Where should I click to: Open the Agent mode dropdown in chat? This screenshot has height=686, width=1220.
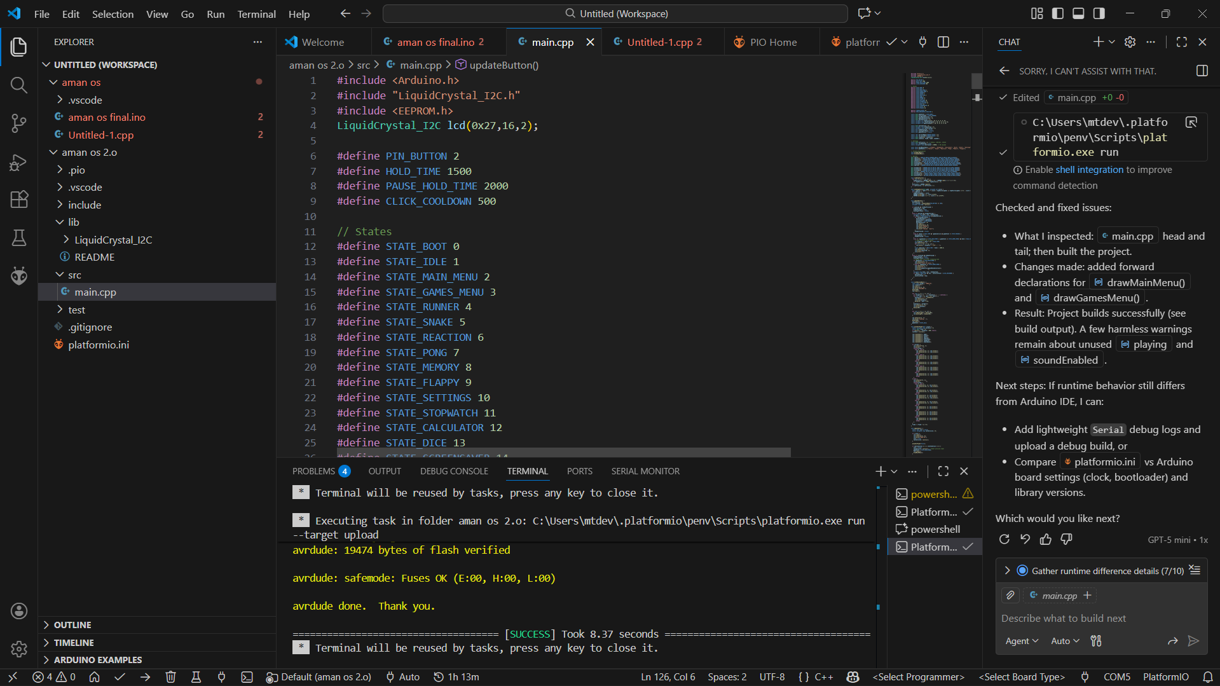1022,641
